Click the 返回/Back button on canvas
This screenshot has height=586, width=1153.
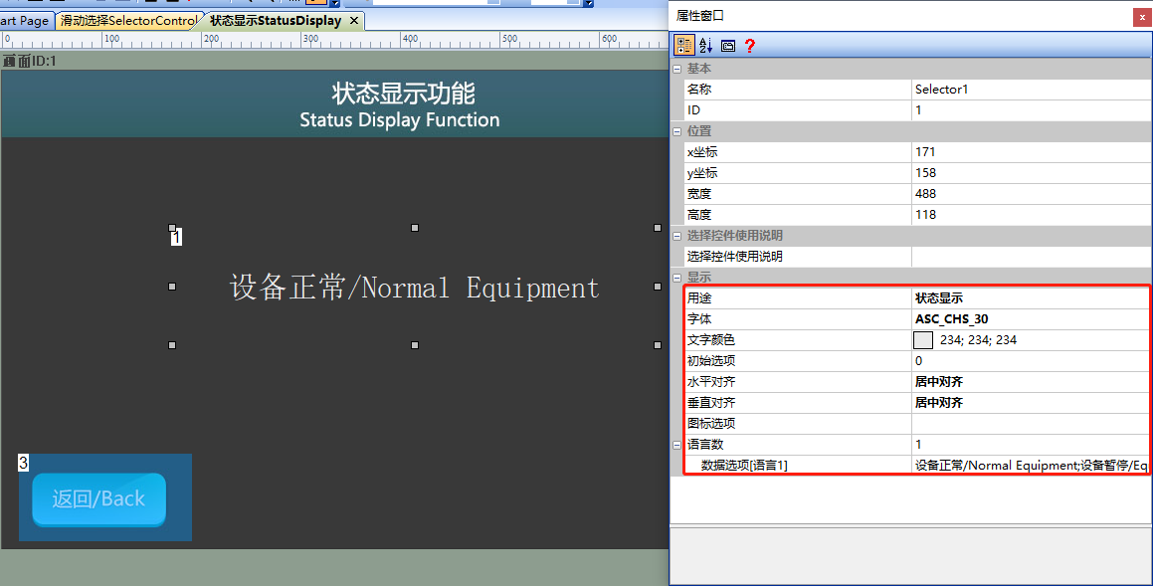click(x=98, y=499)
